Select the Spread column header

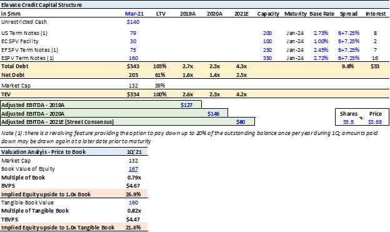pos(349,14)
